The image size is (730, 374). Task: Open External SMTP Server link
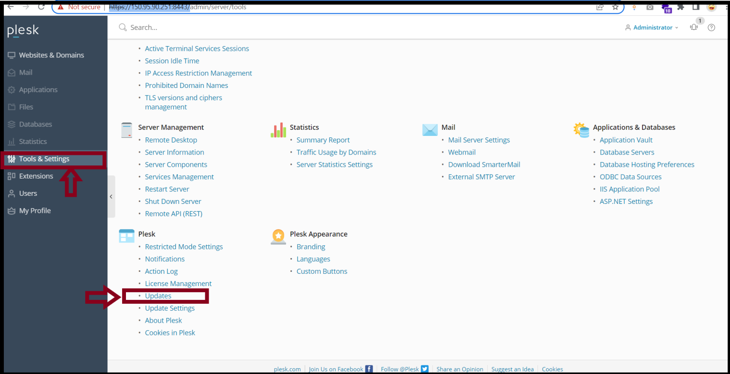481,177
